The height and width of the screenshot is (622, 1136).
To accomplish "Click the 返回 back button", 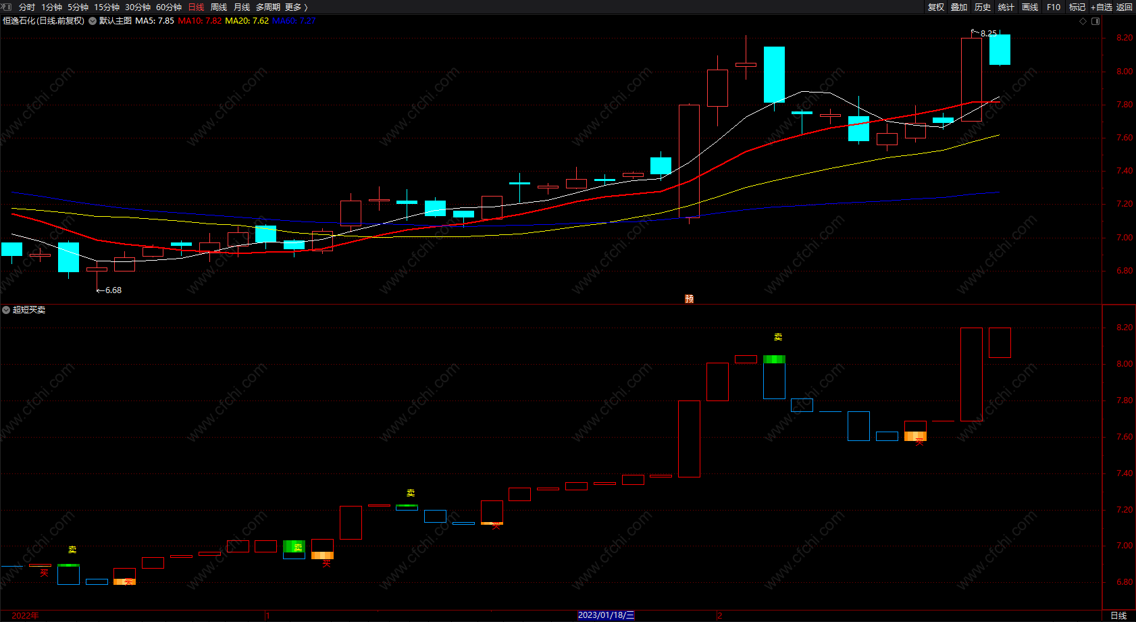I will (x=1125, y=7).
